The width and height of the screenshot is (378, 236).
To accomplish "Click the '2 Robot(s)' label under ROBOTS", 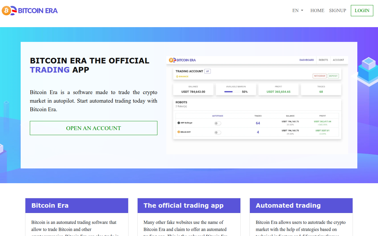I will click(181, 106).
